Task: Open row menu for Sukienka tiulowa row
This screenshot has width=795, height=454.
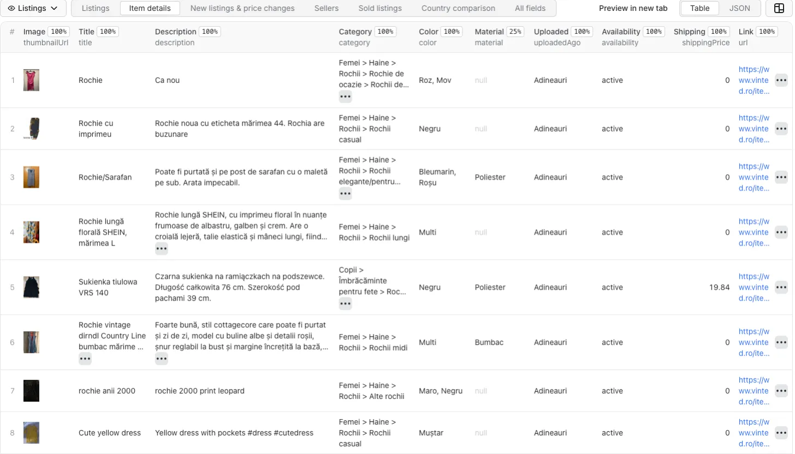Action: pyautogui.click(x=781, y=288)
